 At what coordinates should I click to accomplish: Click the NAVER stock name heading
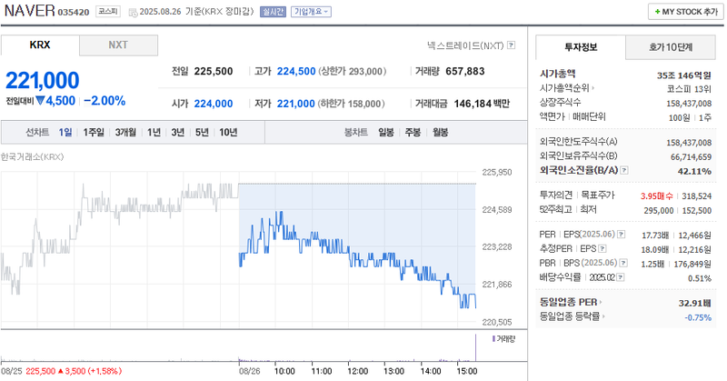click(30, 11)
